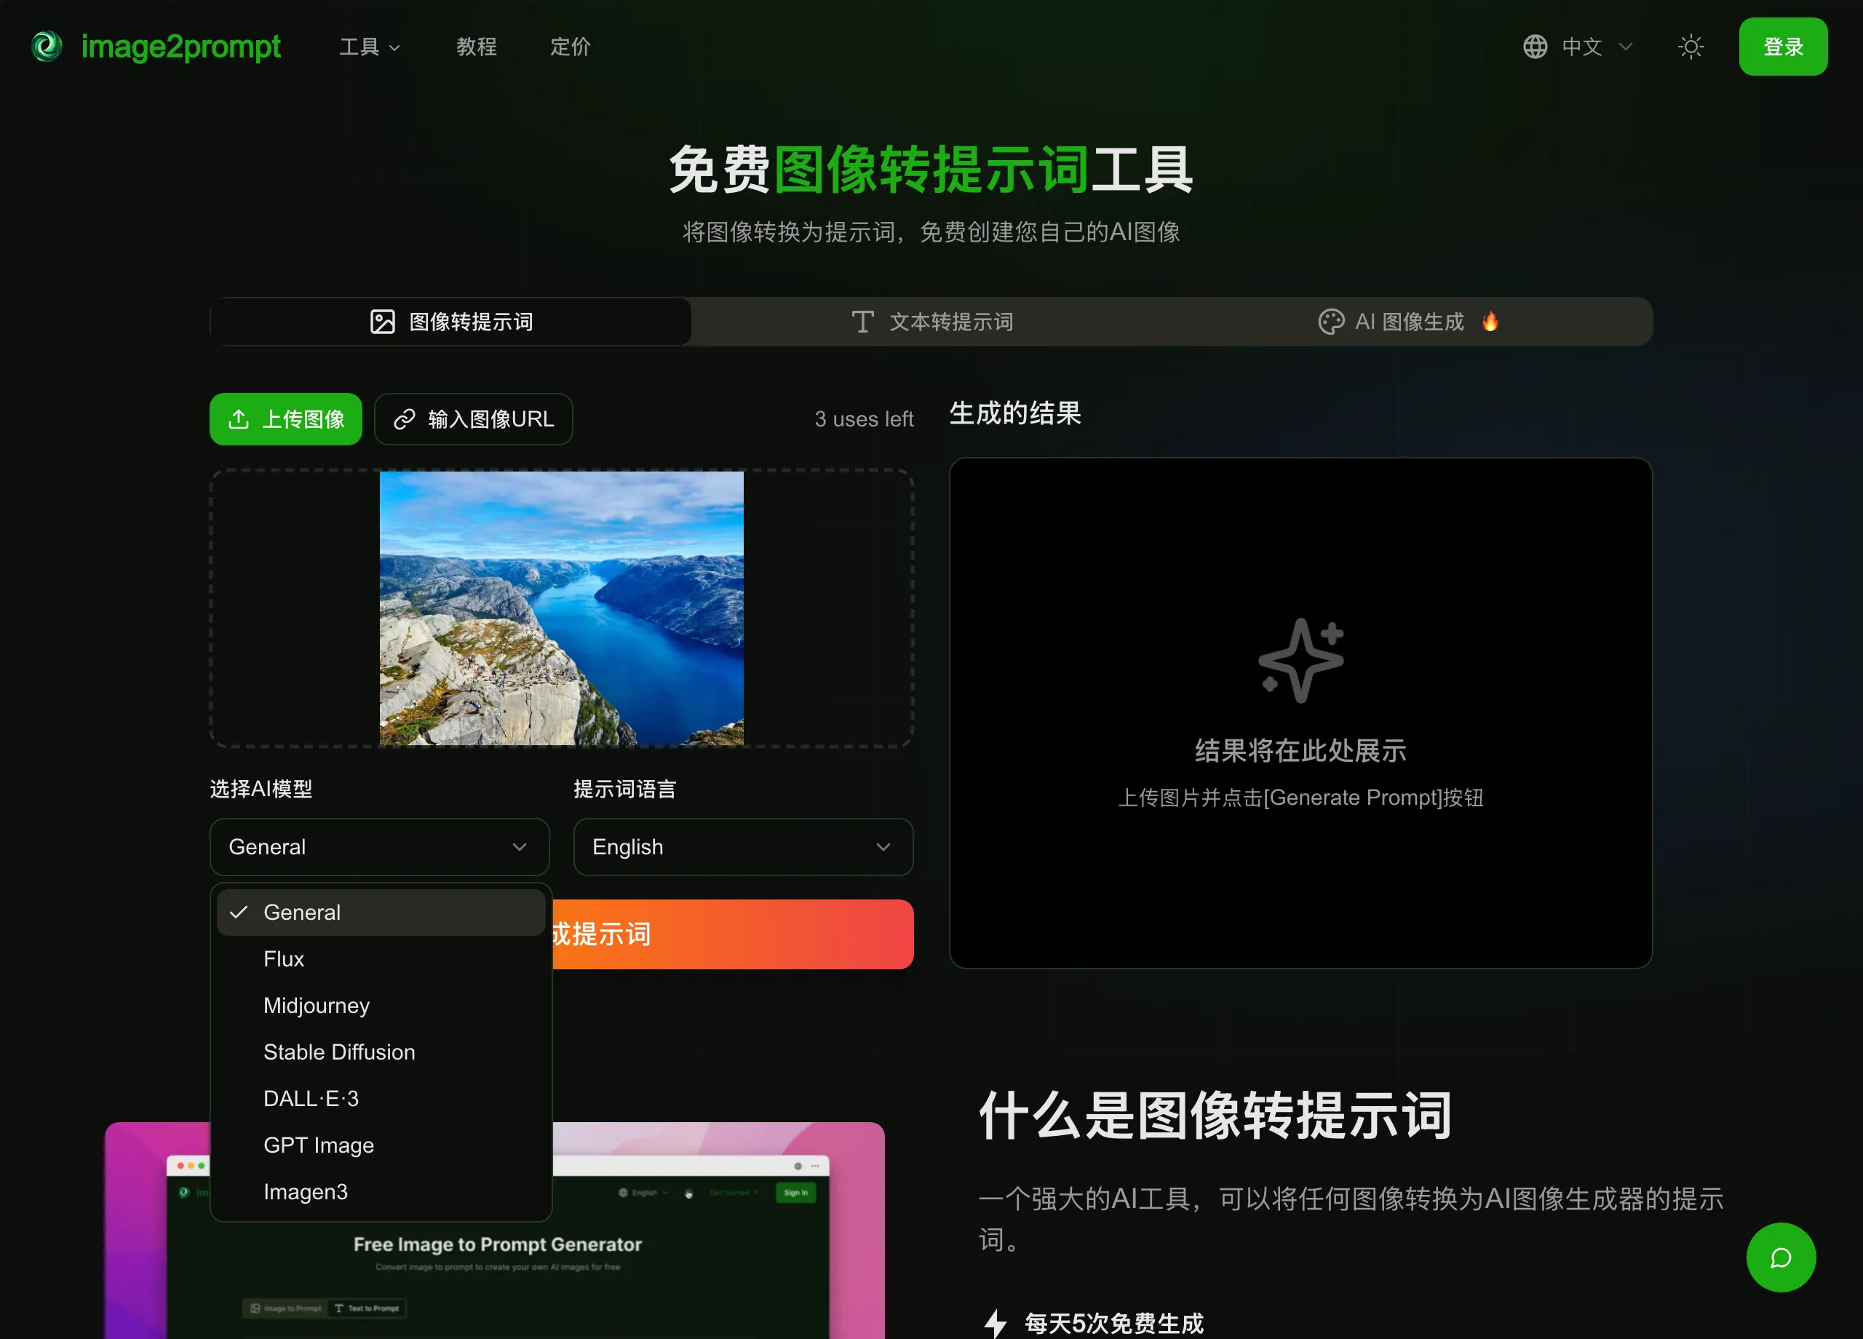Image resolution: width=1863 pixels, height=1339 pixels.
Task: Click the '3 uses left' counter text
Action: point(864,419)
